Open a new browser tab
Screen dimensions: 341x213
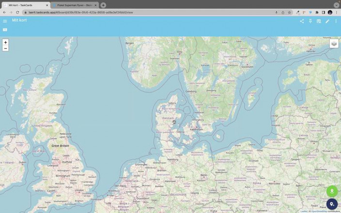tap(103, 5)
